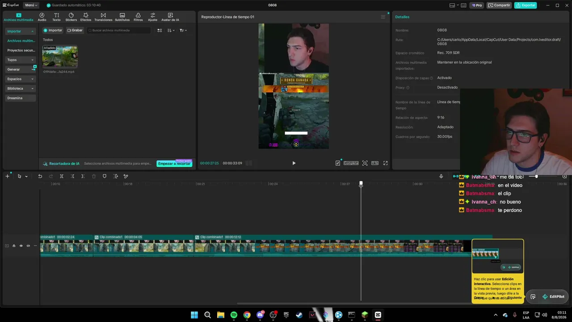Enter fullscreen preview mode
Image resolution: width=572 pixels, height=322 pixels.
click(386, 163)
